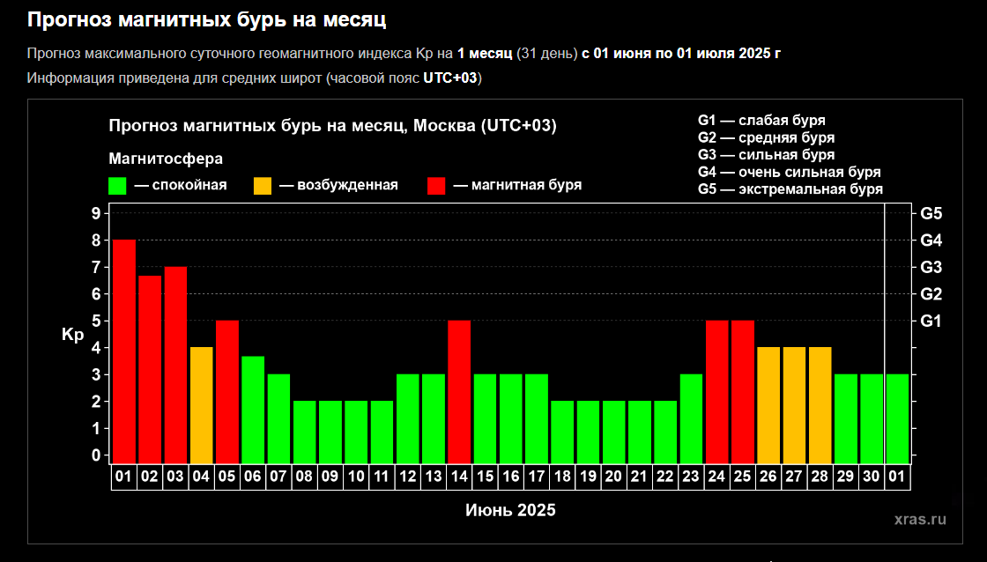Viewport: 987px width, 562px height.
Task: Click the 'Июнь 2025' month label
Action: 510,510
